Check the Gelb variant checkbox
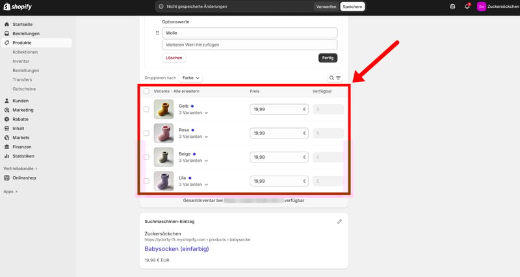Viewport: 520px width, 277px height. click(x=146, y=109)
